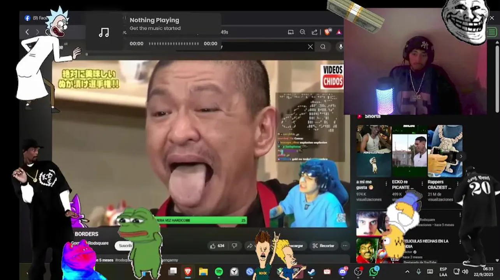Image resolution: width=500 pixels, height=280 pixels.
Task: Show next Shorts with right chevron arrow
Action: 461,156
